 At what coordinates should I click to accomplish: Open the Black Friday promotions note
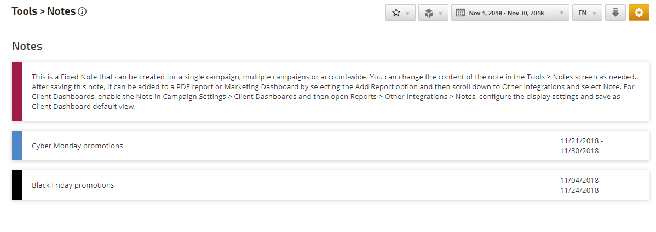point(73,185)
